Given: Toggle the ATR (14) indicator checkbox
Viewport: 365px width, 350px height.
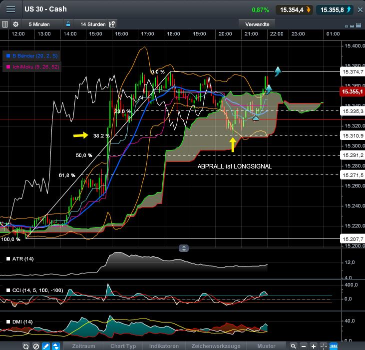Looking at the screenshot, I should tap(8, 258).
